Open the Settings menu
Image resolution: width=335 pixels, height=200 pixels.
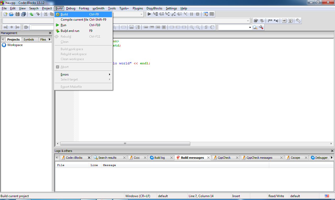[x=171, y=8]
